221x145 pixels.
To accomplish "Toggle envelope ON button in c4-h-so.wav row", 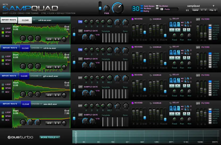I will (x=80, y=22).
